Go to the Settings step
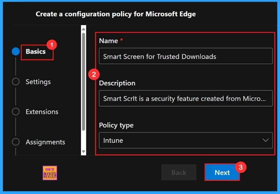The image size is (280, 194). pos(38,82)
